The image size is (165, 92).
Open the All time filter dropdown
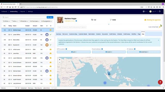tap(6, 21)
